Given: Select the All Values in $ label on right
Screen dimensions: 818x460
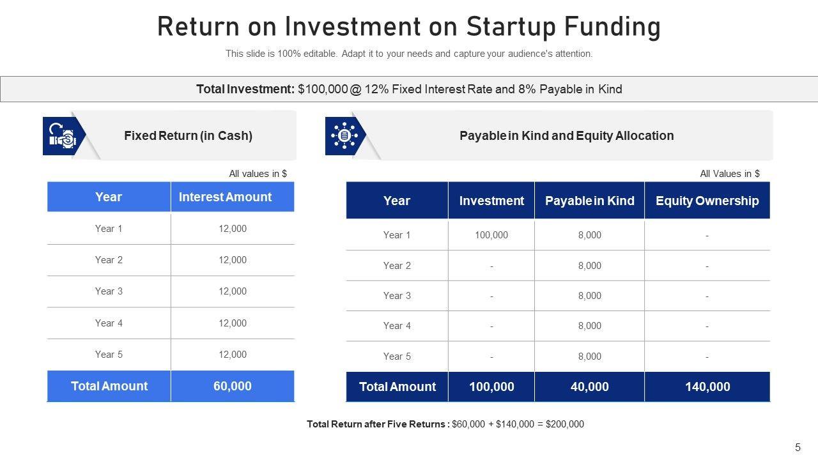Looking at the screenshot, I should pyautogui.click(x=729, y=174).
